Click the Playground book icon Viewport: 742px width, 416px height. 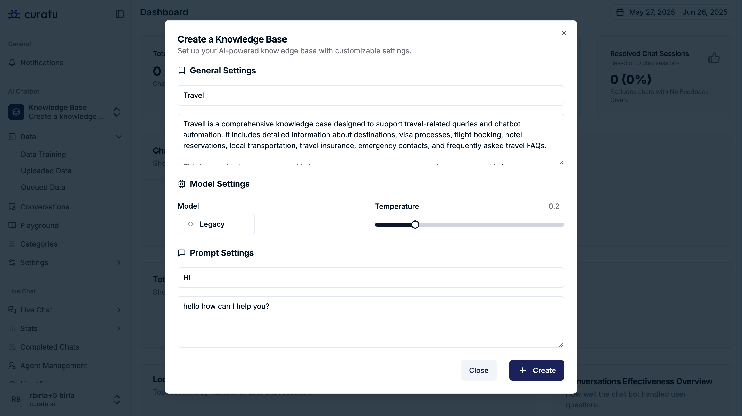(12, 225)
